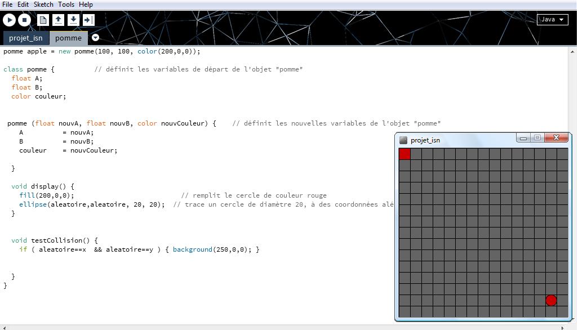Screen dimensions: 578x330
Task: Click the red square in projet_isn window
Action: click(x=404, y=154)
